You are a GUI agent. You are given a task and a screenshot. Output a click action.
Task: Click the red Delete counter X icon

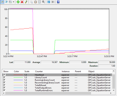click(x=22, y=2)
